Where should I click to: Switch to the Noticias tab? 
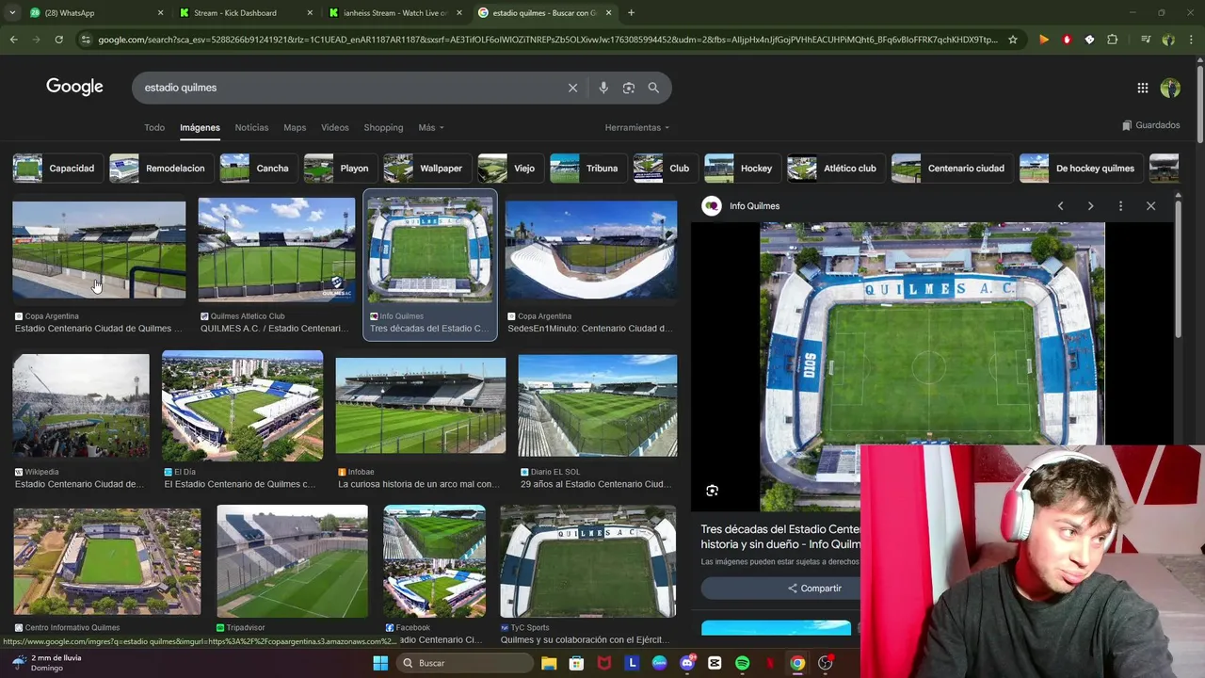coord(251,127)
